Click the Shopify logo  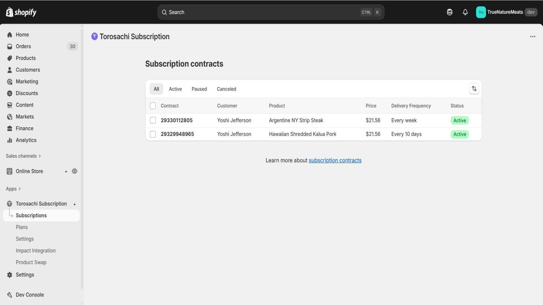tap(21, 12)
